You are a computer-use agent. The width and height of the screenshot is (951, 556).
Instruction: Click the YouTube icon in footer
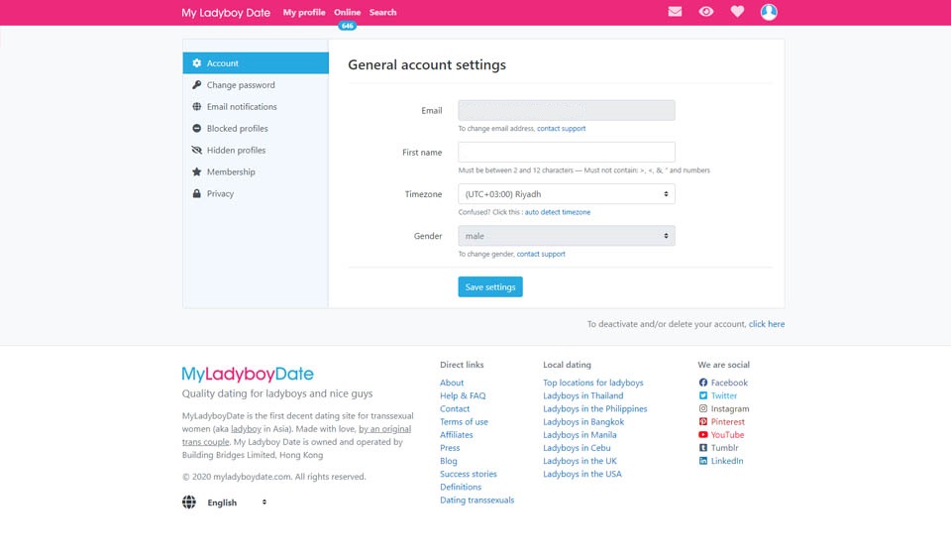tap(703, 435)
